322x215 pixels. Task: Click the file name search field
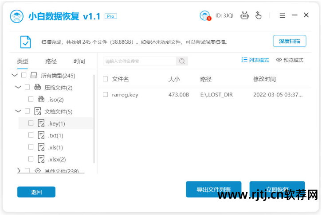coord(140,61)
